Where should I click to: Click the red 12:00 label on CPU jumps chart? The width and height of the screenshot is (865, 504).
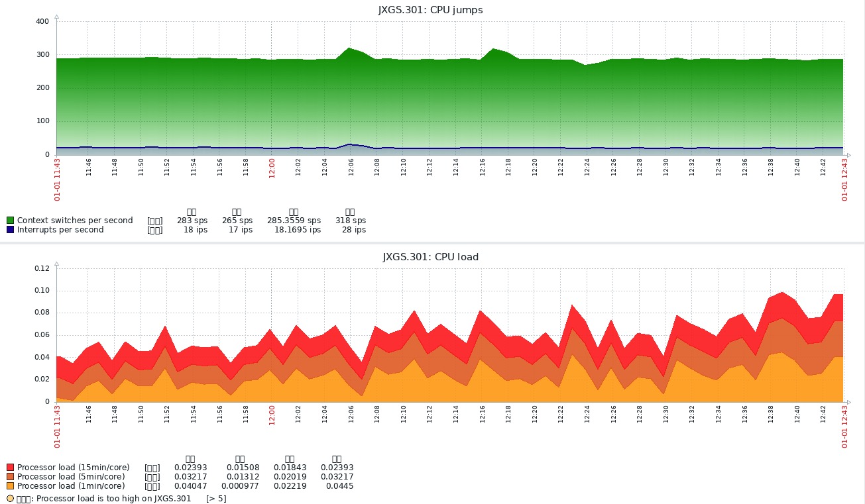point(272,167)
